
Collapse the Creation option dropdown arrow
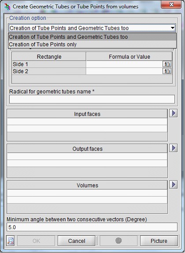point(172,28)
